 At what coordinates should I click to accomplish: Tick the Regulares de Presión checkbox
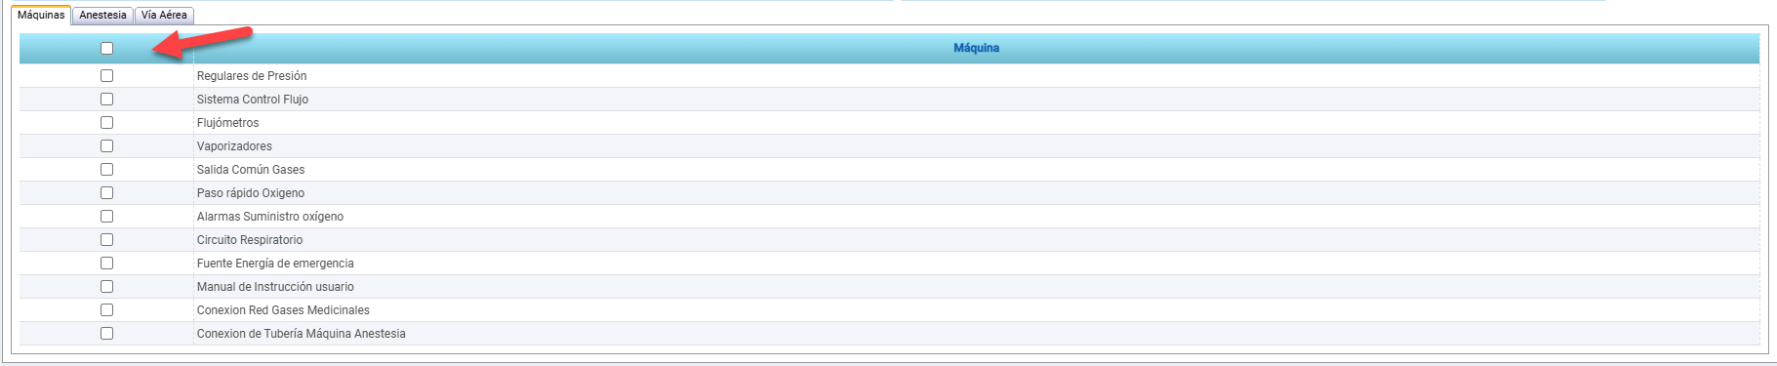(x=106, y=75)
